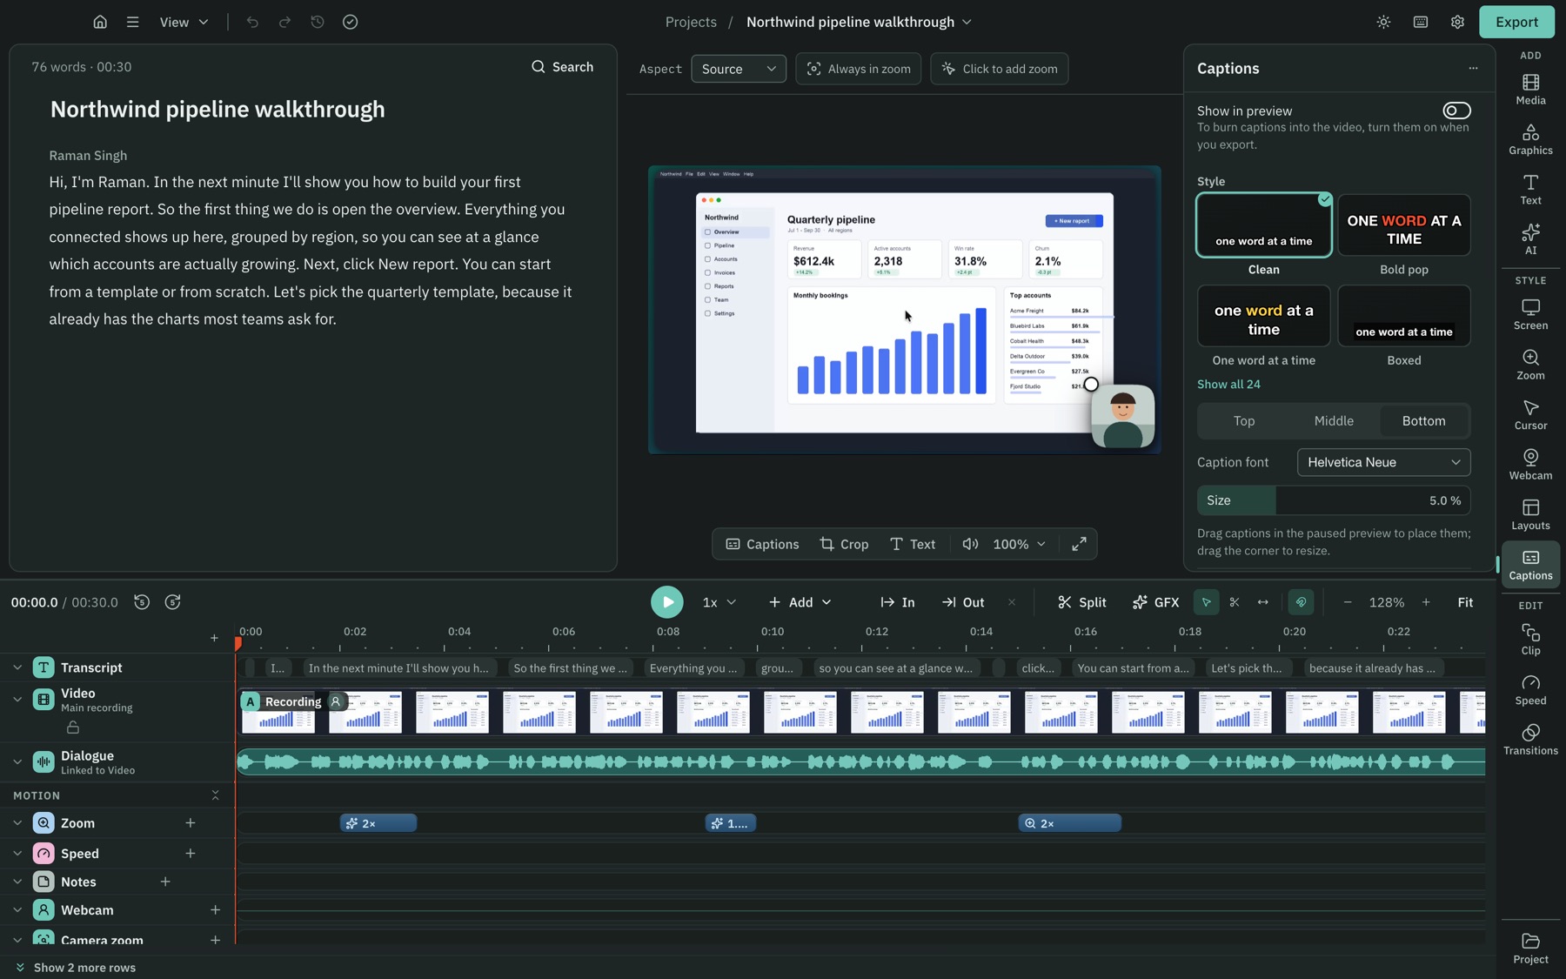Toggle the ripple arrows timeline tool
The image size is (1566, 979).
[x=1262, y=602]
